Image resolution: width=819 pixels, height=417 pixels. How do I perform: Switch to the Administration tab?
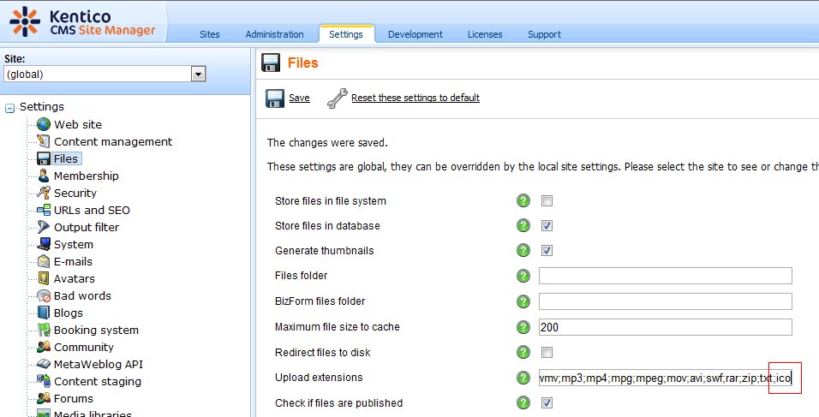pyautogui.click(x=274, y=34)
